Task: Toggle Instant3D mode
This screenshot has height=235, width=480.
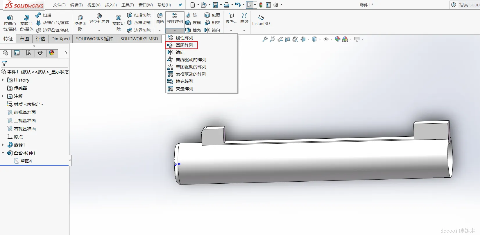Action: tap(261, 20)
